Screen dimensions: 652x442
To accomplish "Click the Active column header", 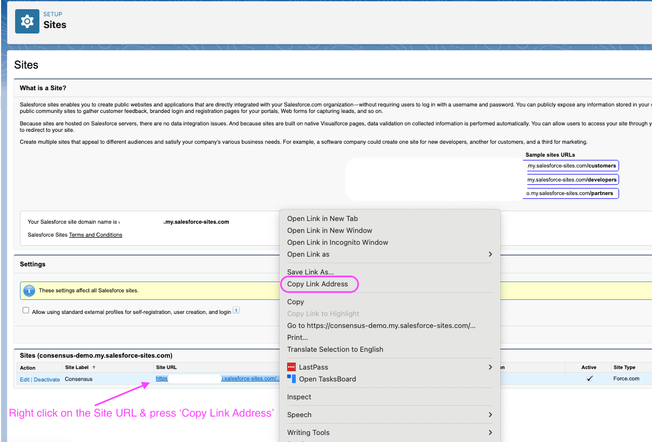I will point(589,367).
